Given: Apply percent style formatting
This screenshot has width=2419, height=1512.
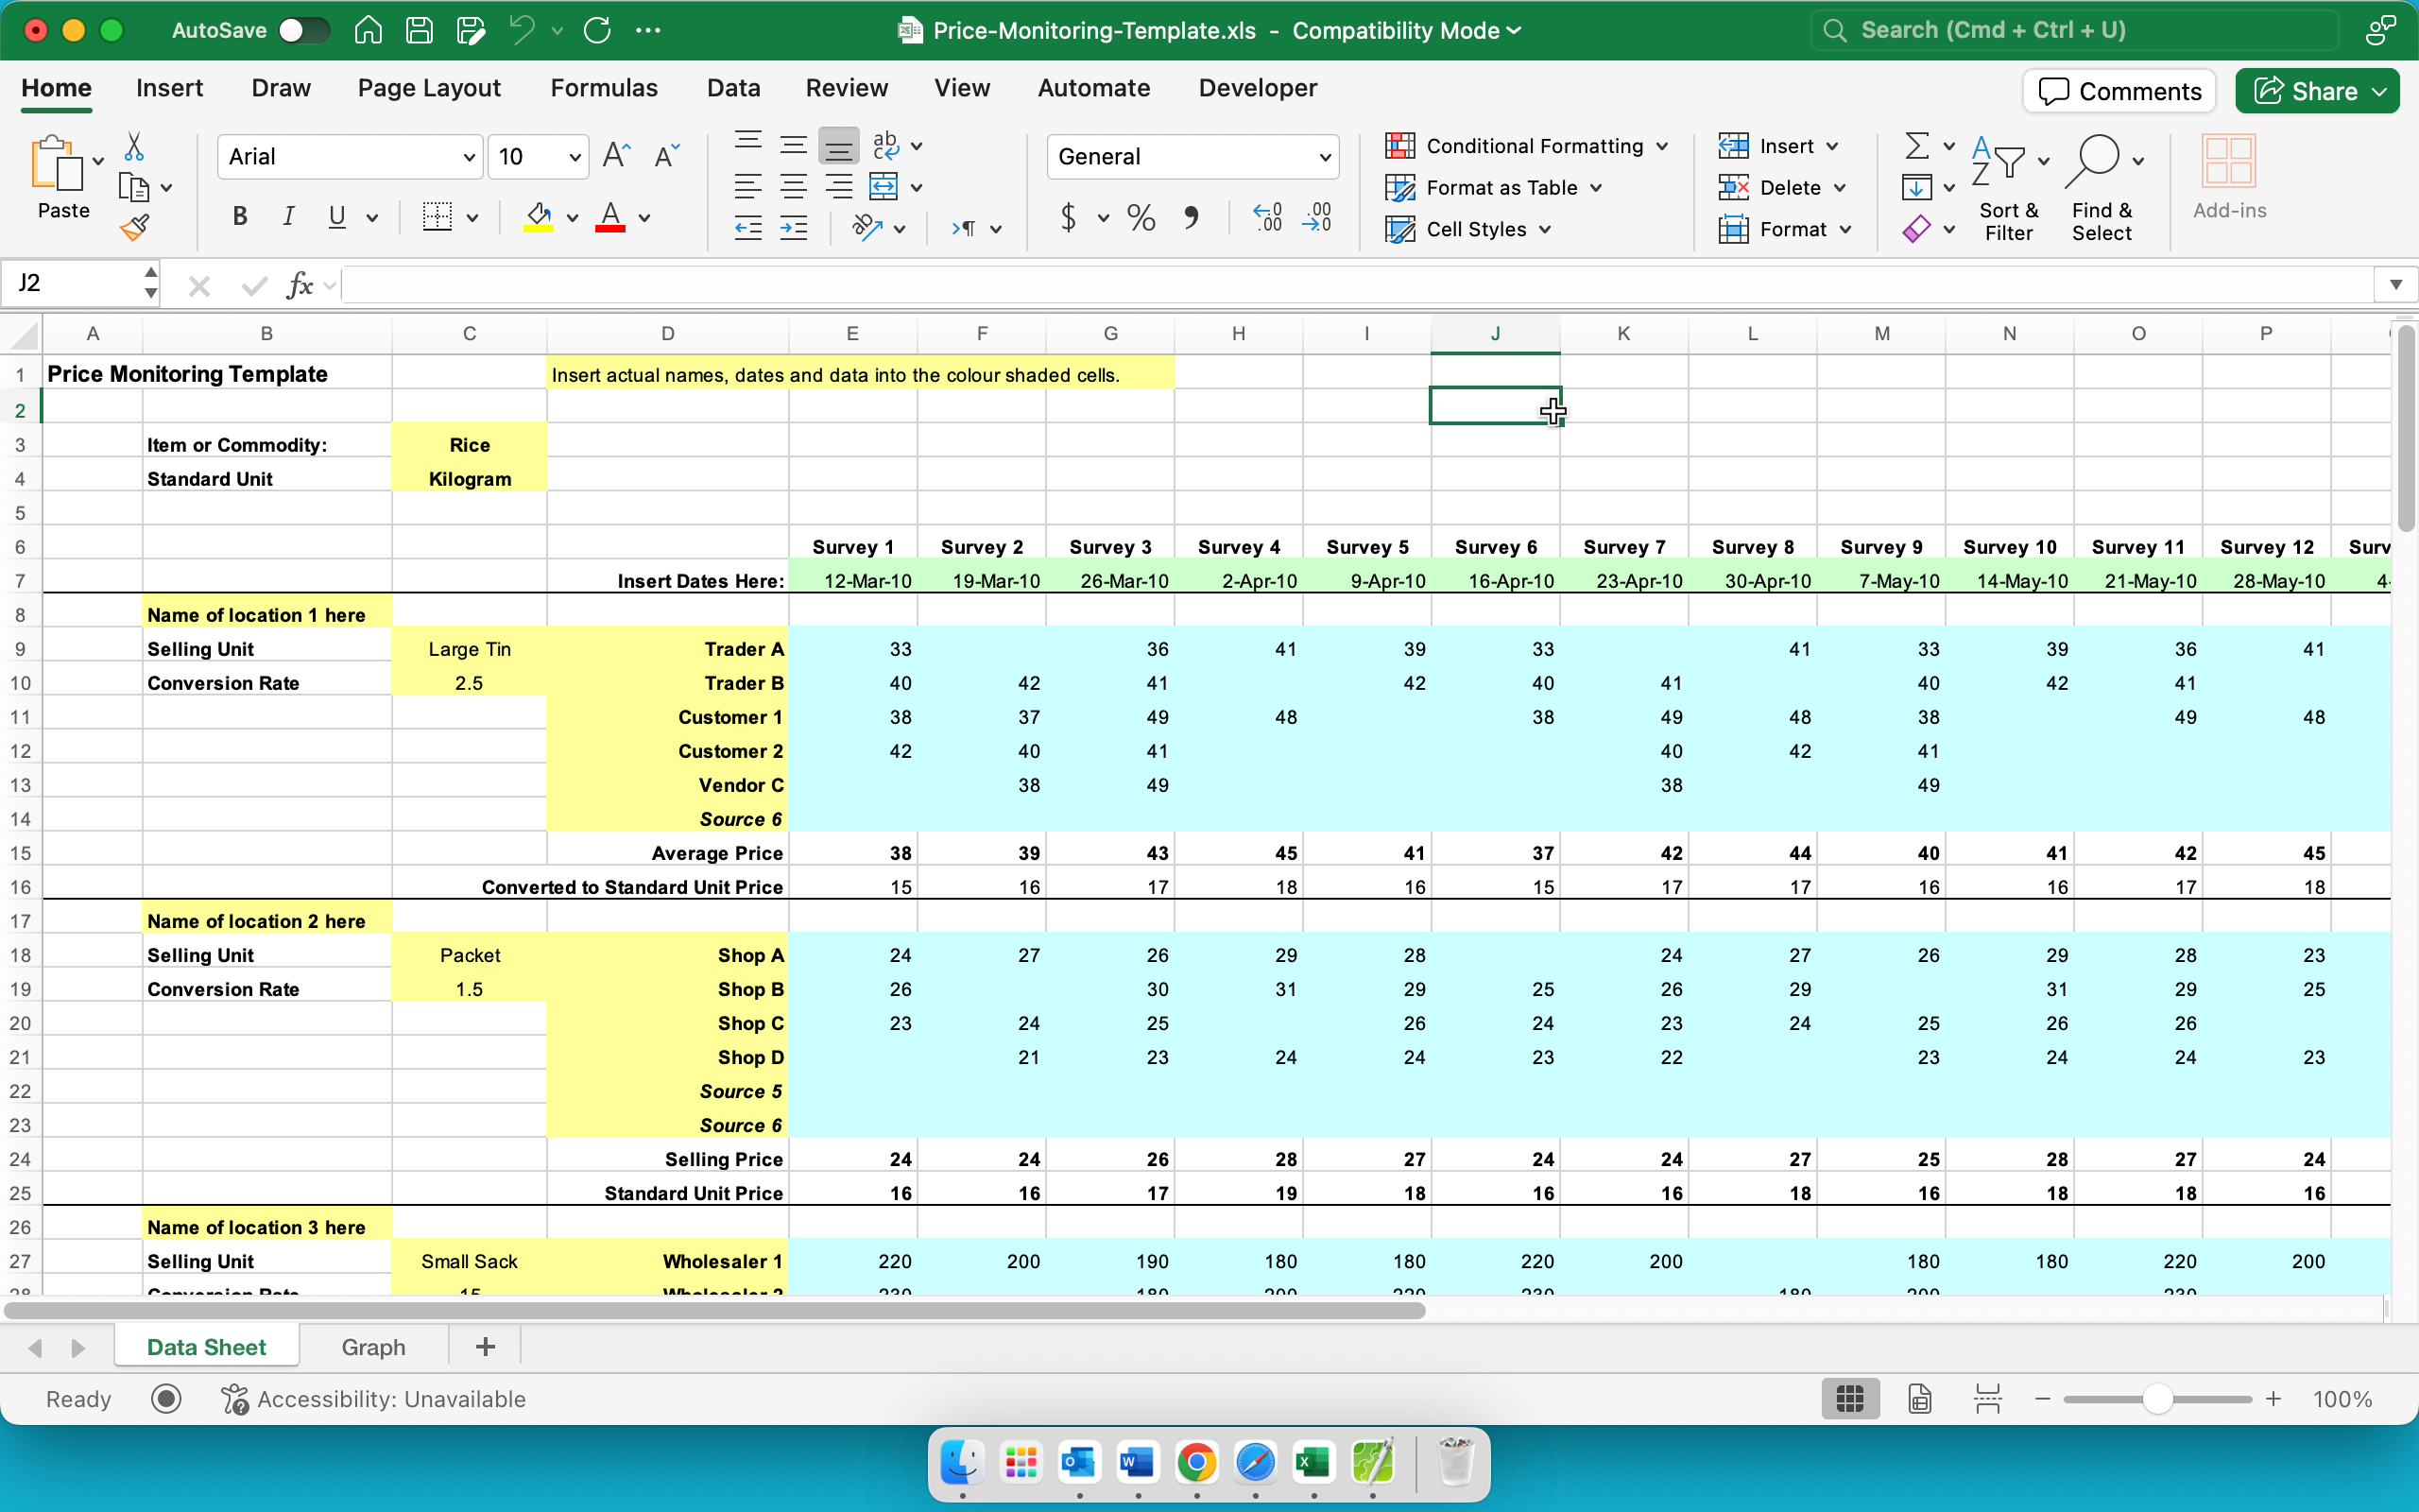Looking at the screenshot, I should 1141,217.
